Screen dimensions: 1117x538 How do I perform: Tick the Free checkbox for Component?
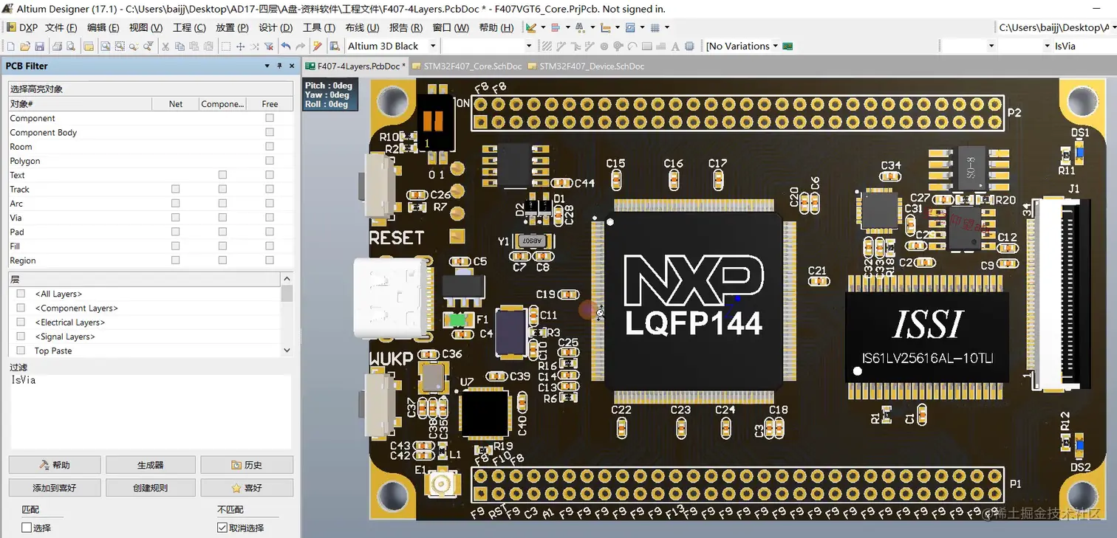click(270, 118)
